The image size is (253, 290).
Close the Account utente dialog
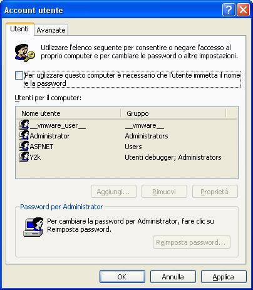pos(243,9)
